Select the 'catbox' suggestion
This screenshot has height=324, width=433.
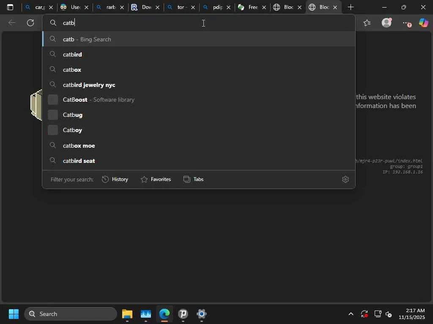pos(199,70)
